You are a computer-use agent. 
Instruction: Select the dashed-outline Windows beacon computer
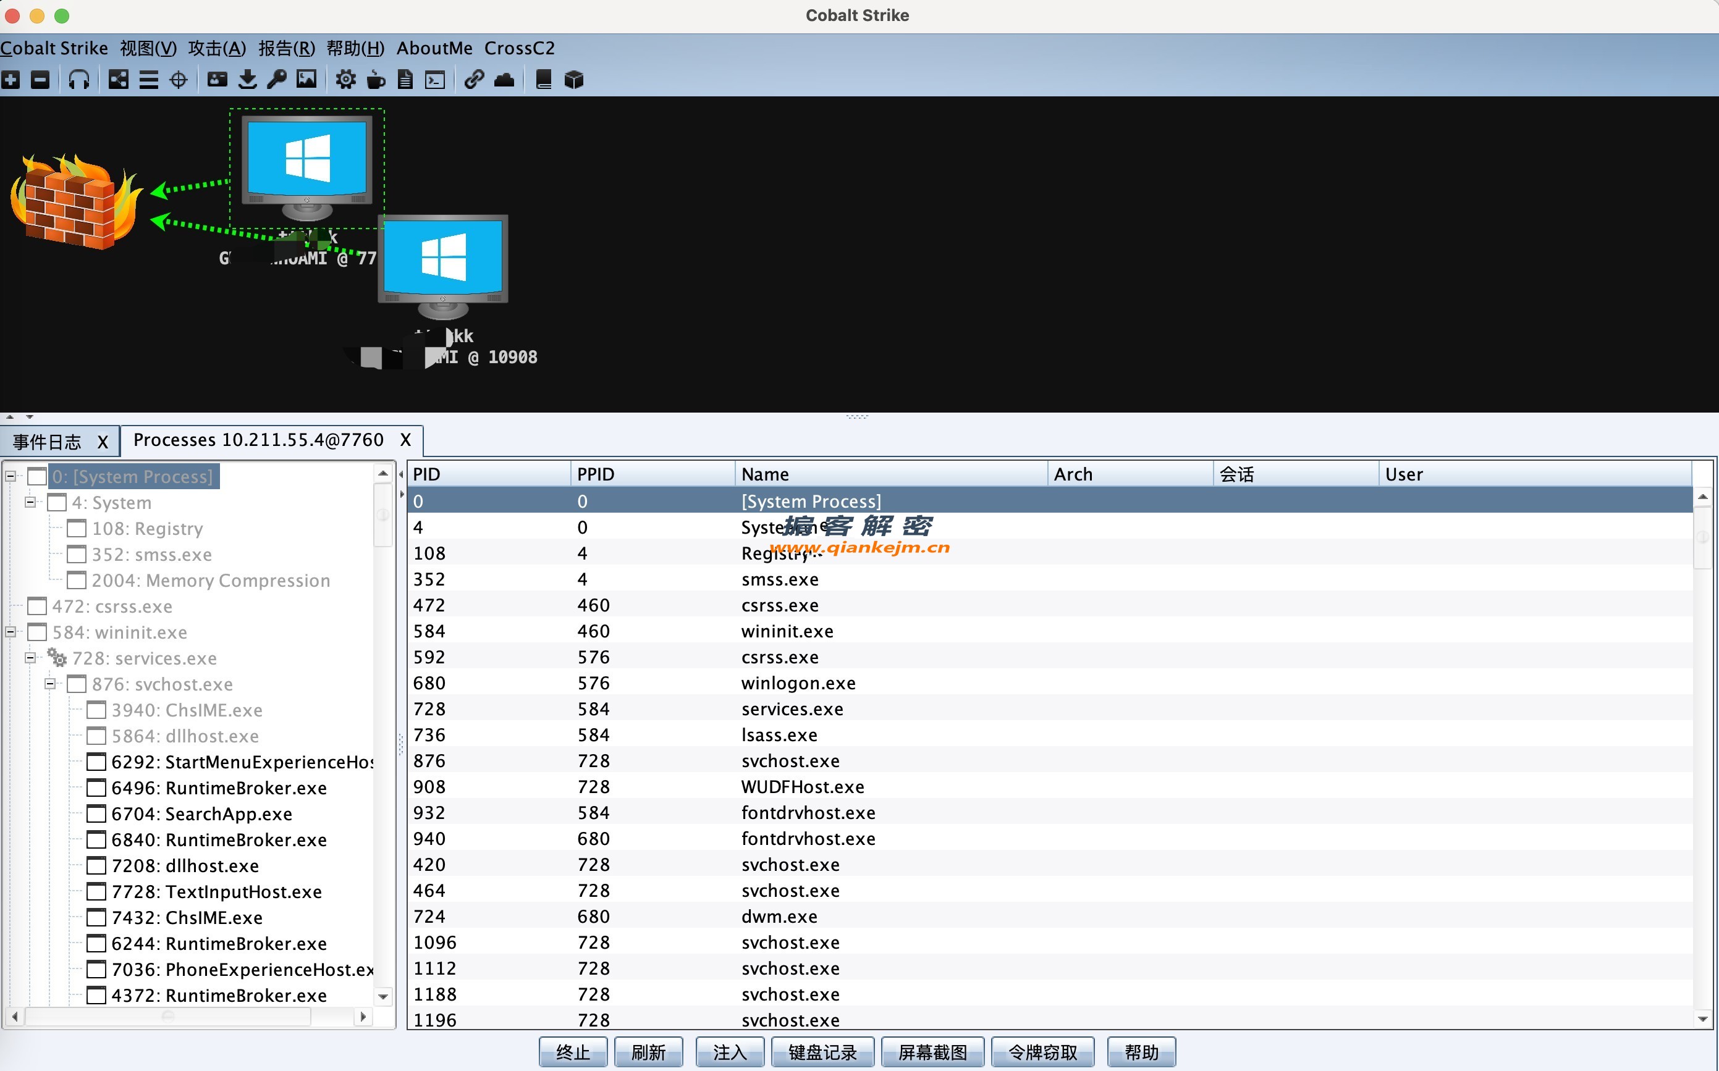(307, 169)
